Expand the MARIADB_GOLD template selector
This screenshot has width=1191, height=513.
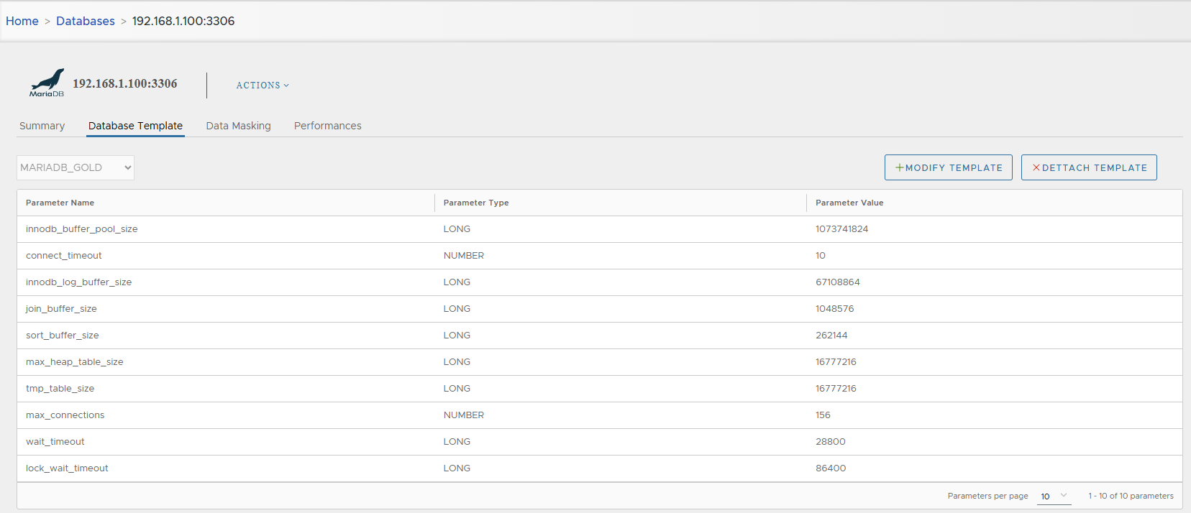click(76, 167)
